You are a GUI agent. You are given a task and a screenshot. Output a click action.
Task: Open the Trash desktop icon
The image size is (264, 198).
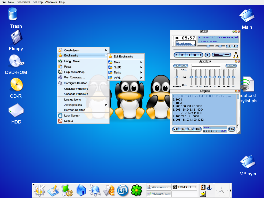[13, 14]
